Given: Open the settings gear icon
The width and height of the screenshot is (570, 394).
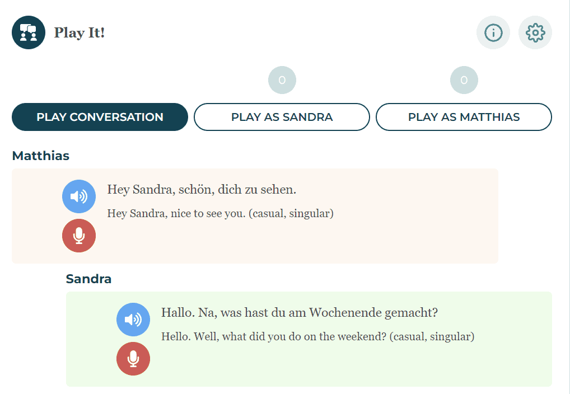Looking at the screenshot, I should (535, 32).
